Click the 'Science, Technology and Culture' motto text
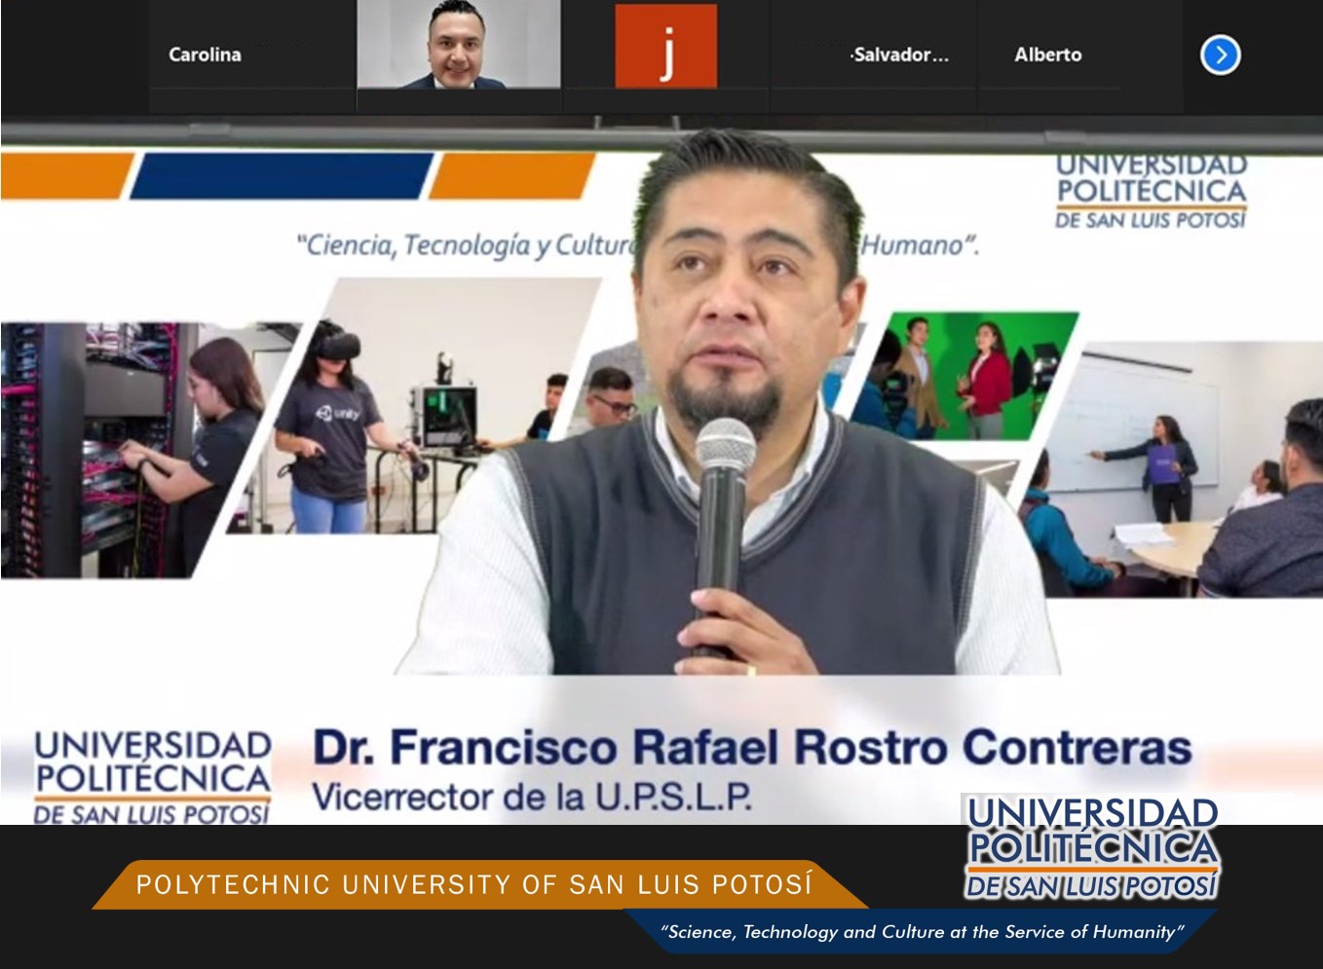This screenshot has width=1323, height=969. click(x=921, y=931)
